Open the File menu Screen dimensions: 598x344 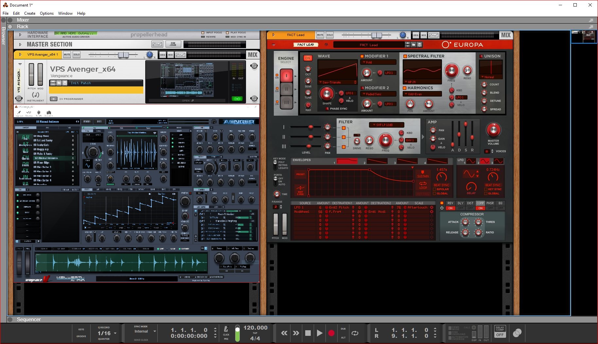(x=6, y=13)
